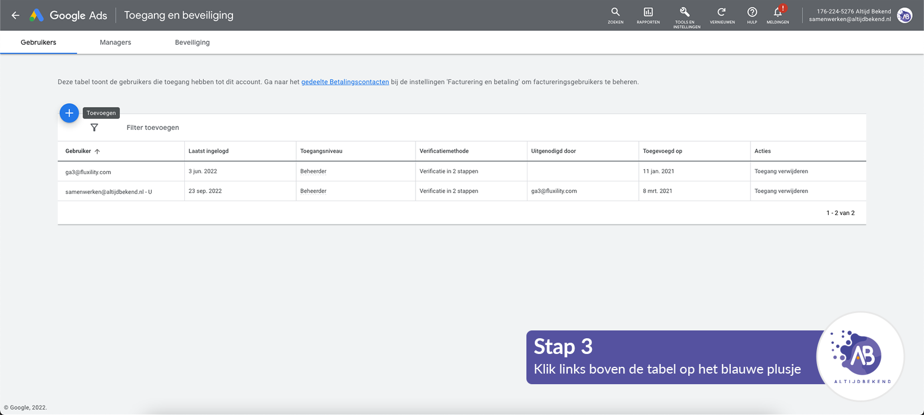Click the filter funnel icon
924x415 pixels.
(x=94, y=128)
